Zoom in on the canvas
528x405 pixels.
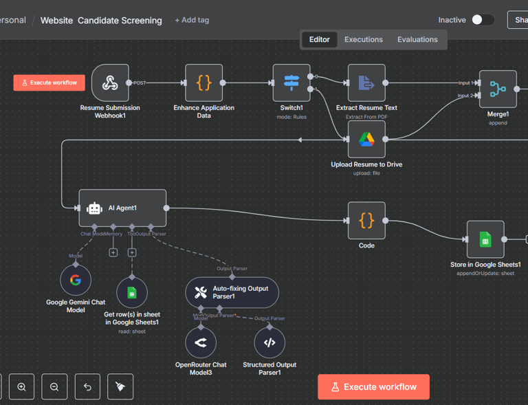click(x=21, y=387)
